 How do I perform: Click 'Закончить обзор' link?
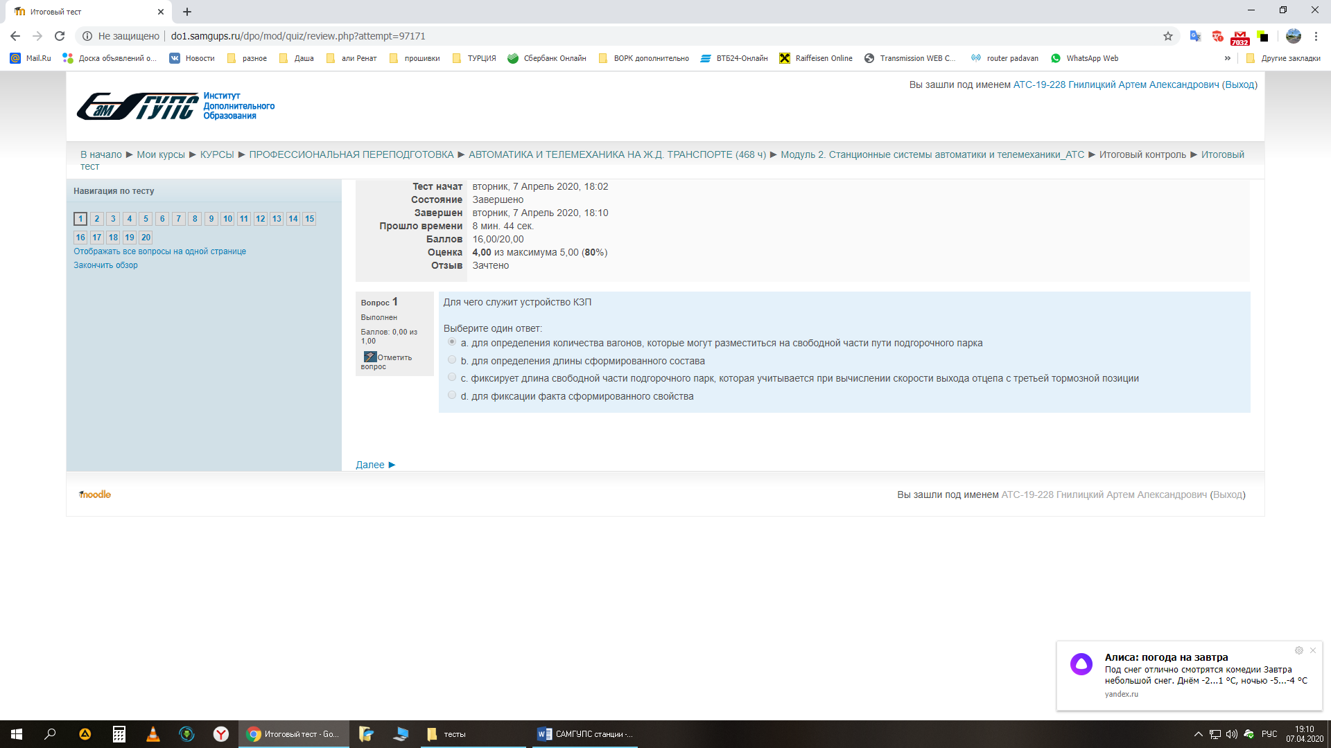pos(105,265)
